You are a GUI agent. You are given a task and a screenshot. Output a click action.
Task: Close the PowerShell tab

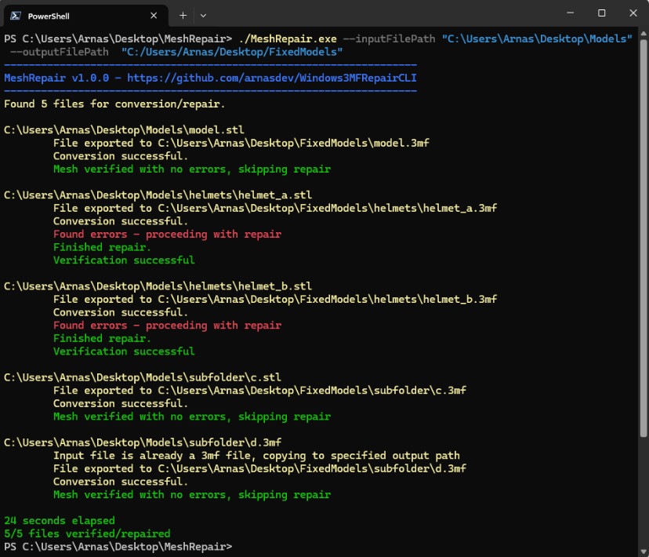[x=154, y=16]
